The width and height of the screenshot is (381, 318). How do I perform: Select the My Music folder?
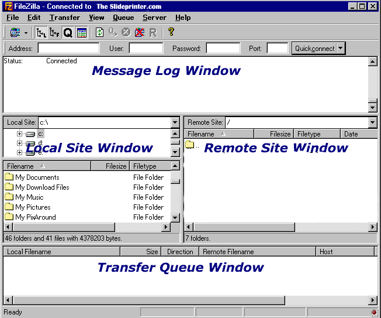point(29,197)
